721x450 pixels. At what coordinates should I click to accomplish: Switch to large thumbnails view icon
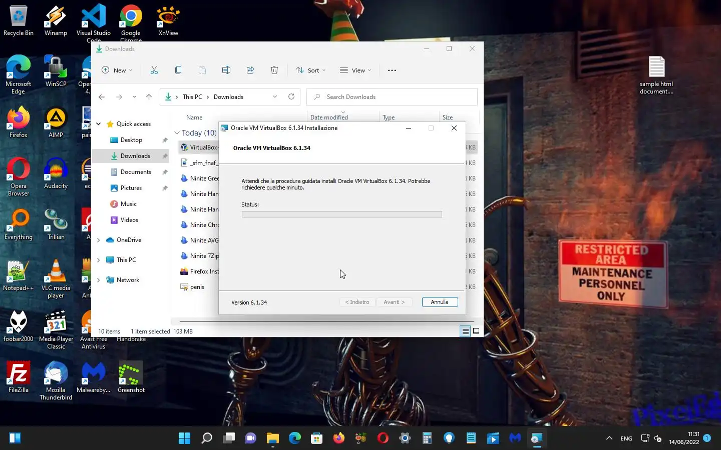coord(476,331)
